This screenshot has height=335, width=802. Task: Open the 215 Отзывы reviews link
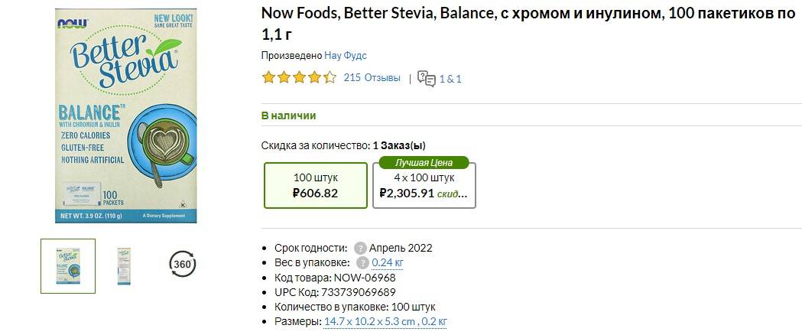click(x=372, y=77)
